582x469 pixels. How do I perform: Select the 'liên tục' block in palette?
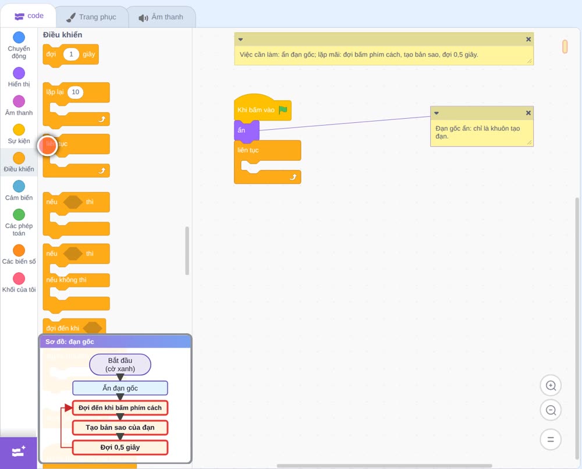point(76,155)
